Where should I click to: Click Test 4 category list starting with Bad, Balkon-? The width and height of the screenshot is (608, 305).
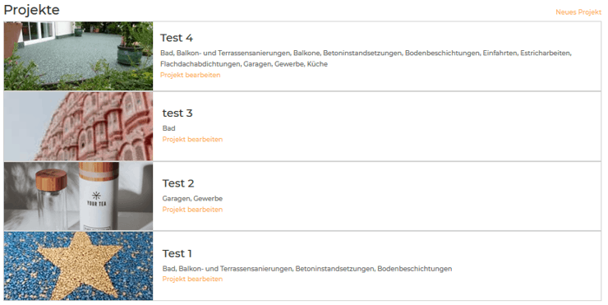(x=366, y=58)
